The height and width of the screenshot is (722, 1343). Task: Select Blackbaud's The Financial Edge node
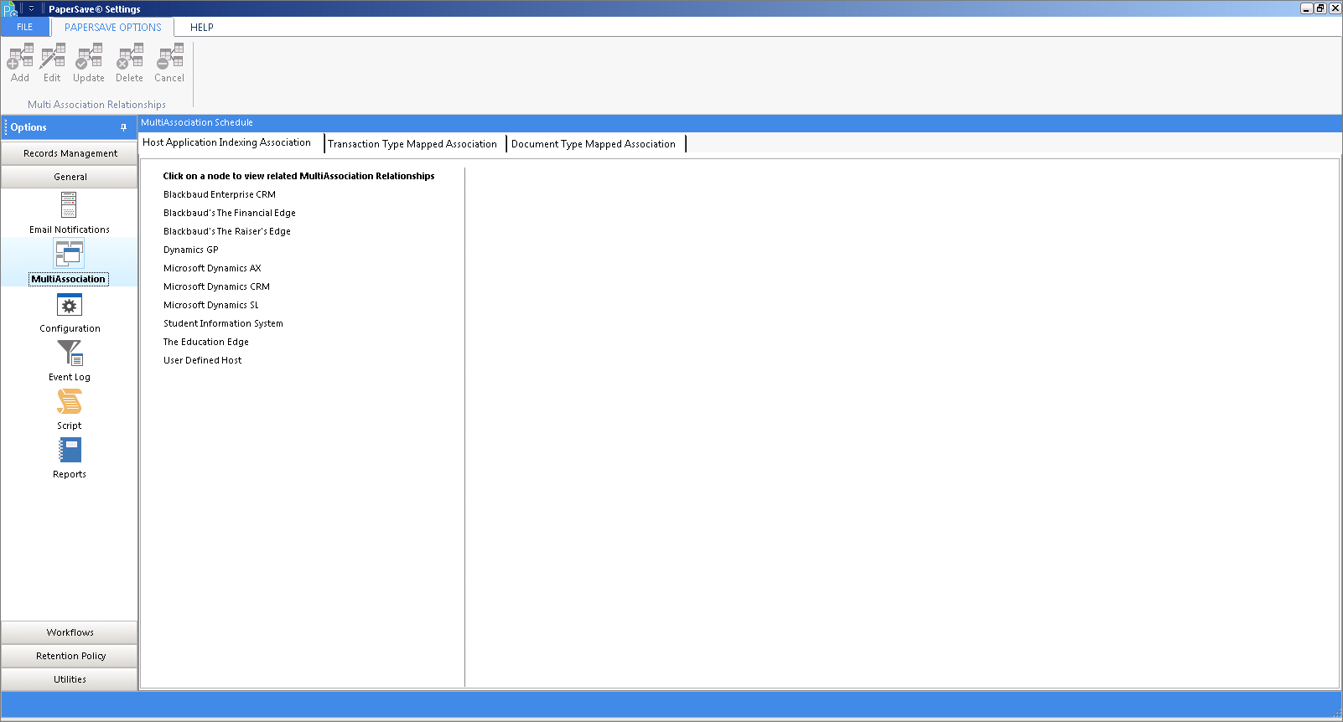point(230,213)
